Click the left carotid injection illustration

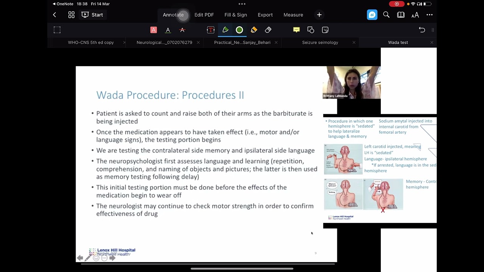click(x=343, y=159)
